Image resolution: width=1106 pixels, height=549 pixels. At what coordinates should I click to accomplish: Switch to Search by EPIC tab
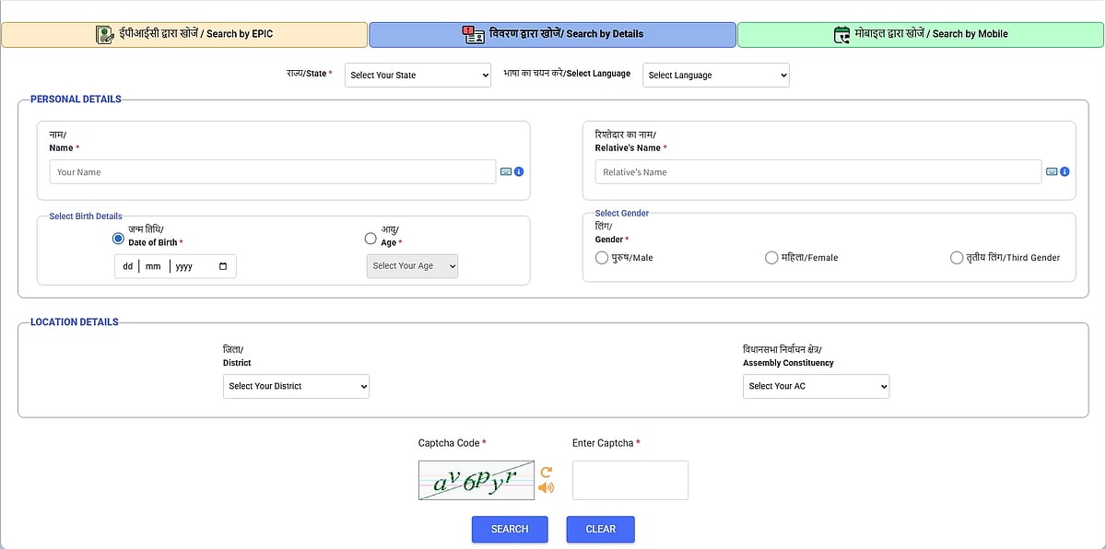184,34
